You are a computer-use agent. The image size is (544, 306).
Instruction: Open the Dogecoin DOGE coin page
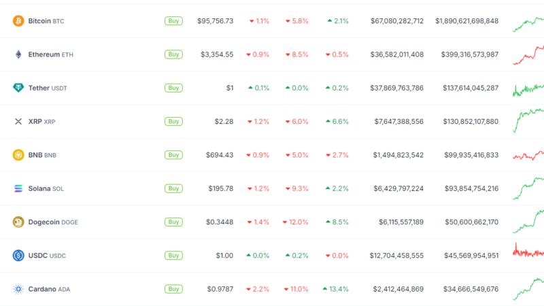click(53, 222)
